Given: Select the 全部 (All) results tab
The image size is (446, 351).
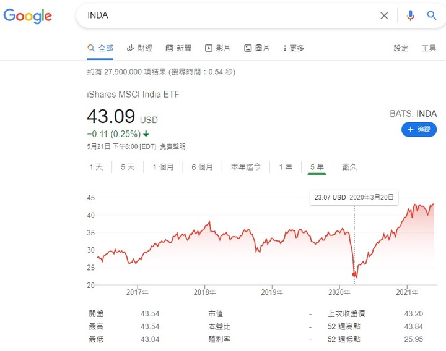Looking at the screenshot, I should 100,48.
